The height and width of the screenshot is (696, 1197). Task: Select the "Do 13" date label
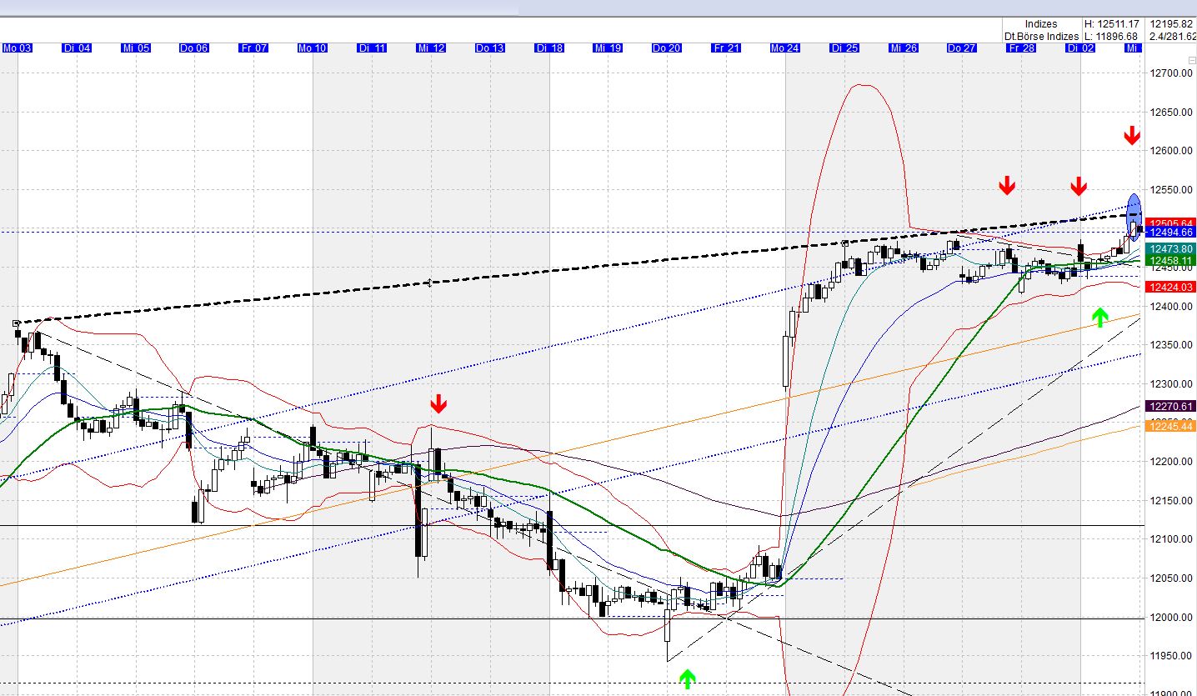[x=490, y=48]
